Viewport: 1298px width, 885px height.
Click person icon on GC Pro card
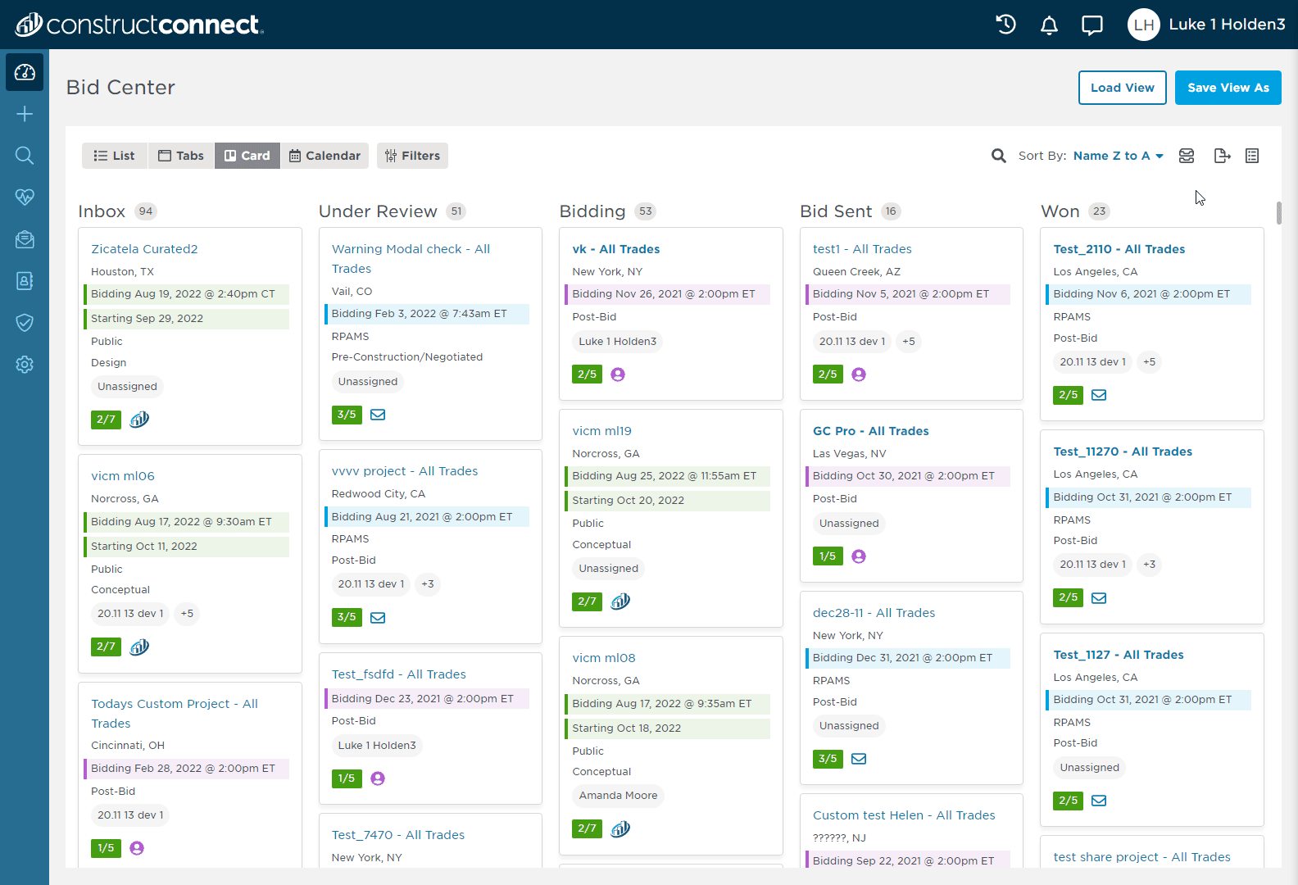859,556
